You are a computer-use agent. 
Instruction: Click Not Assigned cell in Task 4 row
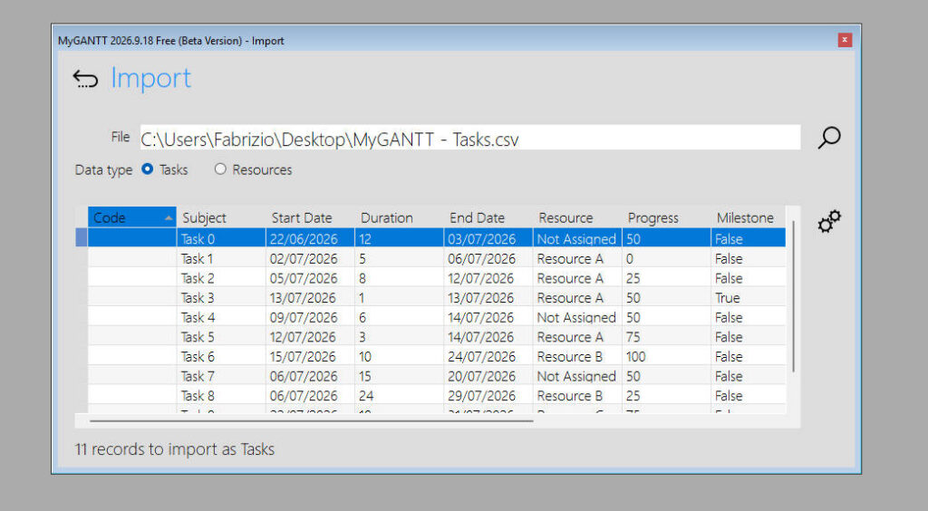click(x=577, y=317)
